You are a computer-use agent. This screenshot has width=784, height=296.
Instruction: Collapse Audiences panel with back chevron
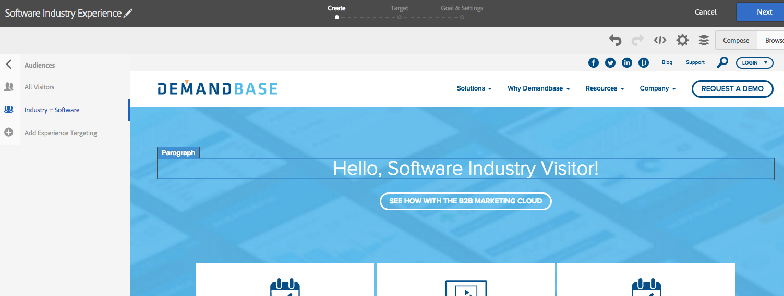click(x=9, y=65)
